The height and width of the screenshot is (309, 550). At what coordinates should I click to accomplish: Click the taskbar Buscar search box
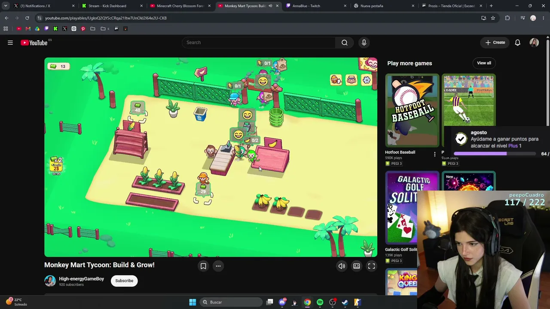pyautogui.click(x=231, y=302)
